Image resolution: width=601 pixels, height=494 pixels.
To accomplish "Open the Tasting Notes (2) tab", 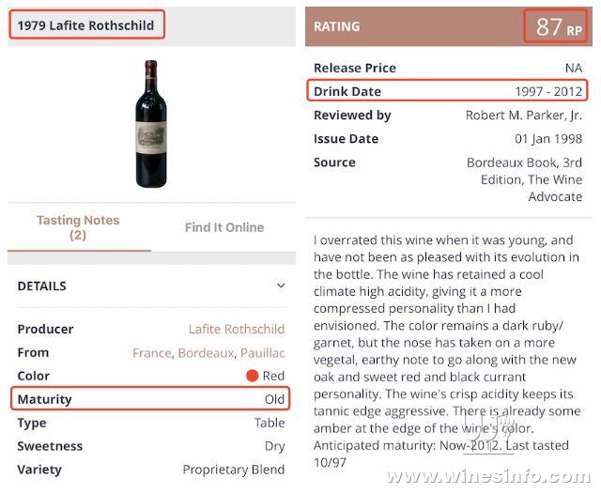I will [x=78, y=227].
